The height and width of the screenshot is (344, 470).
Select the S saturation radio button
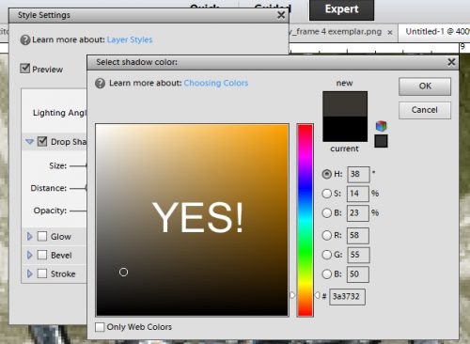click(x=326, y=194)
